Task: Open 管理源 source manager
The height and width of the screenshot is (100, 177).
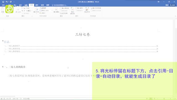Action: click(x=43, y=8)
